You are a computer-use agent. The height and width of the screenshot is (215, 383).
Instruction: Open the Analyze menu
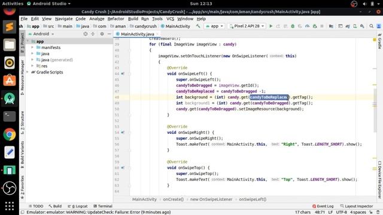(97, 19)
